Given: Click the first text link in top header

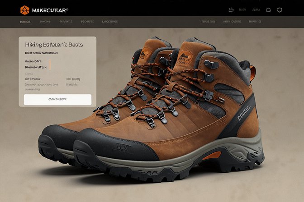Looking at the screenshot, I should click(x=243, y=9).
